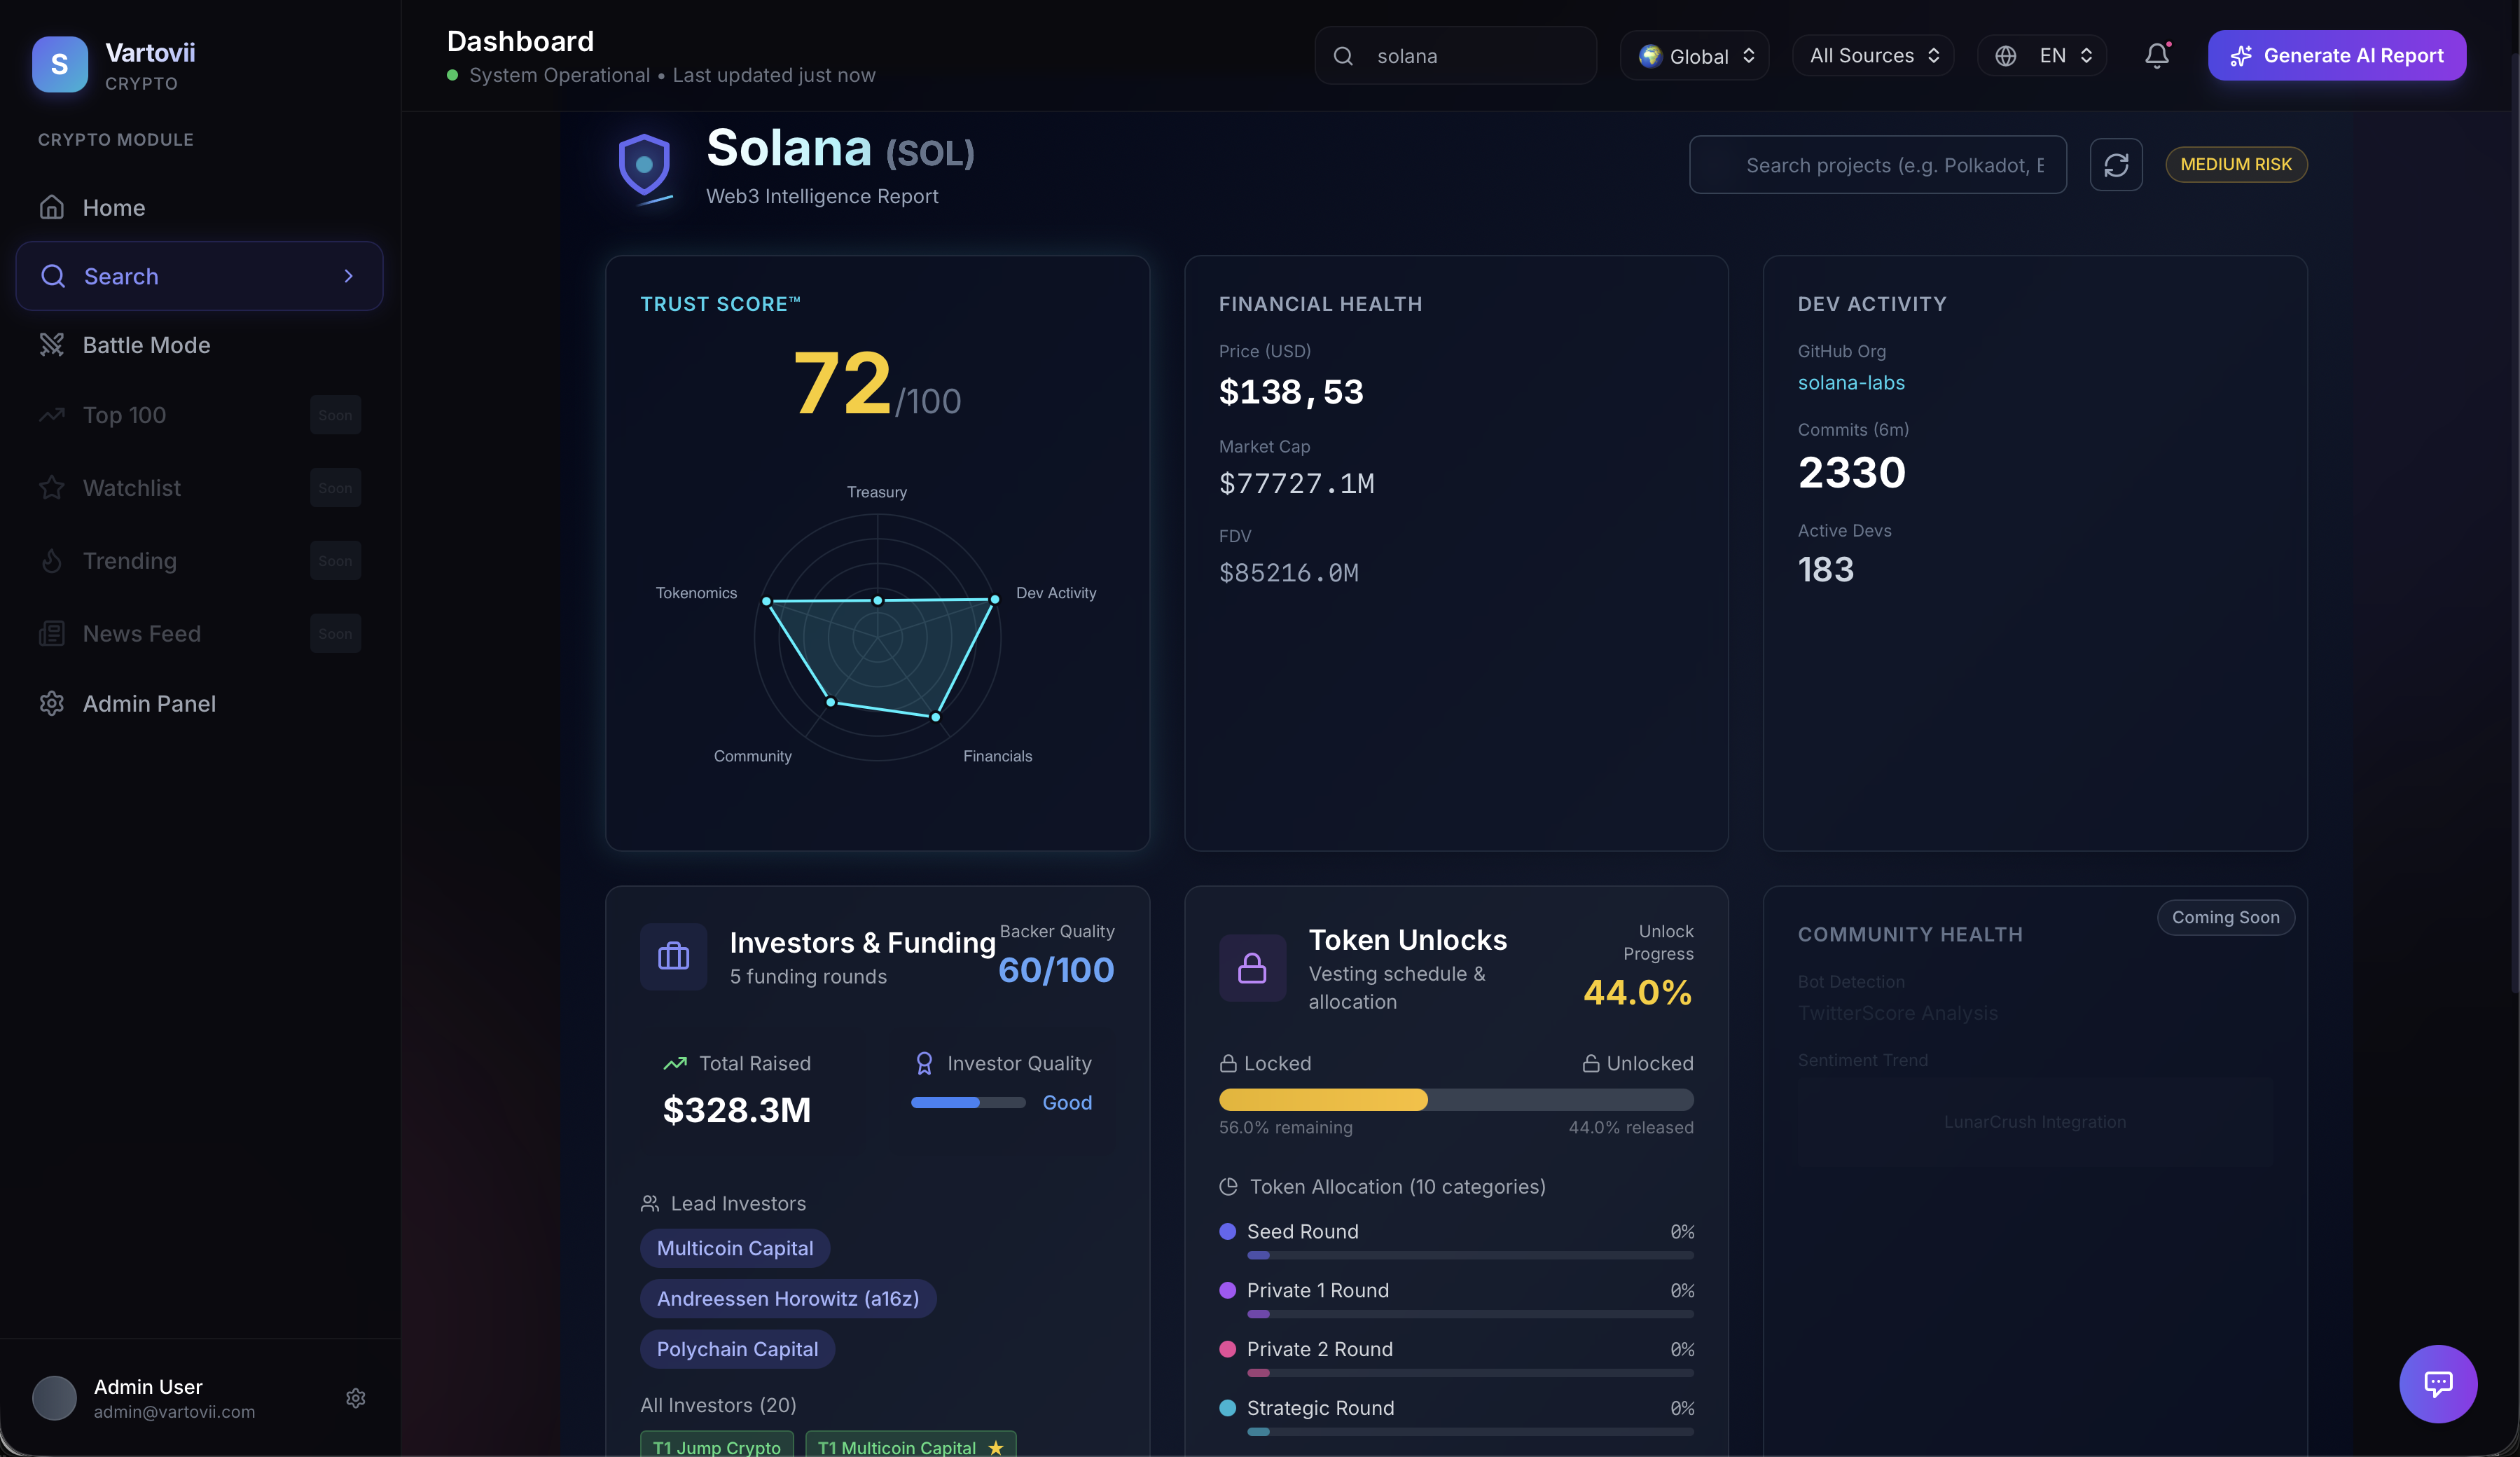
Task: Click the Token Unlocks lock icon
Action: click(1252, 968)
